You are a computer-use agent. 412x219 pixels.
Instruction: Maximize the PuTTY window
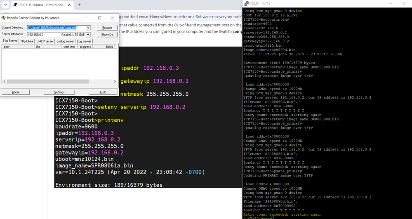click(403, 3)
